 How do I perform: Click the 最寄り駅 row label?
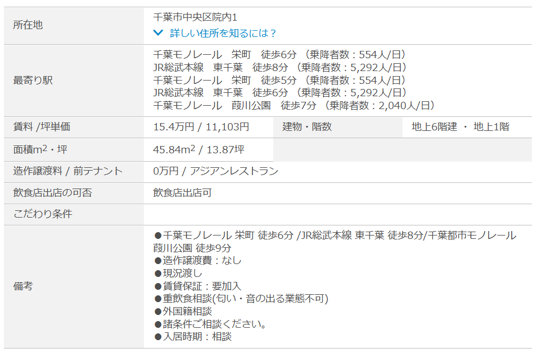tap(33, 80)
